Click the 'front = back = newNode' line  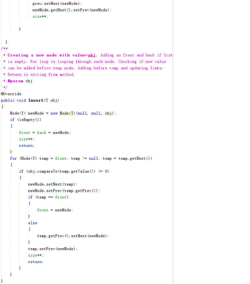coord(45,133)
